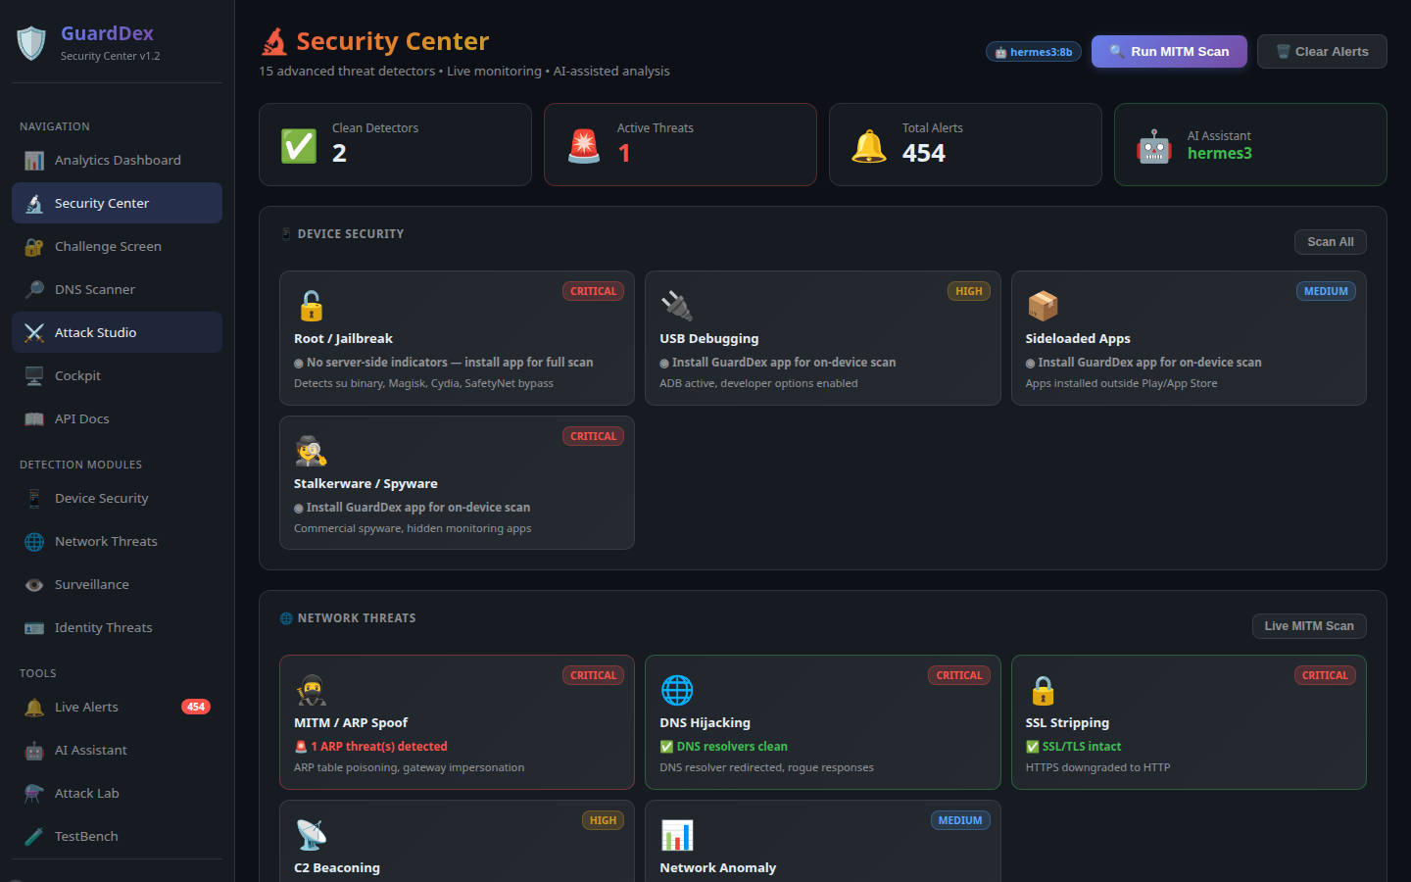Click the Active Threats siren icon
This screenshot has height=882, width=1411.
click(x=584, y=146)
